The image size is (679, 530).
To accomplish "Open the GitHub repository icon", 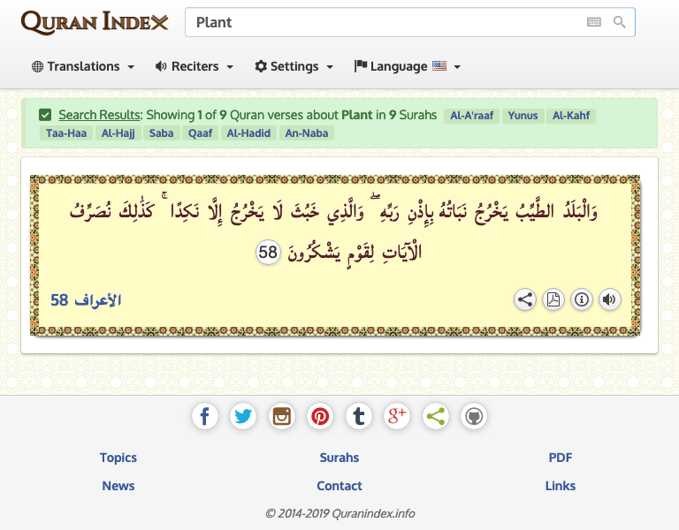I will pyautogui.click(x=474, y=416).
